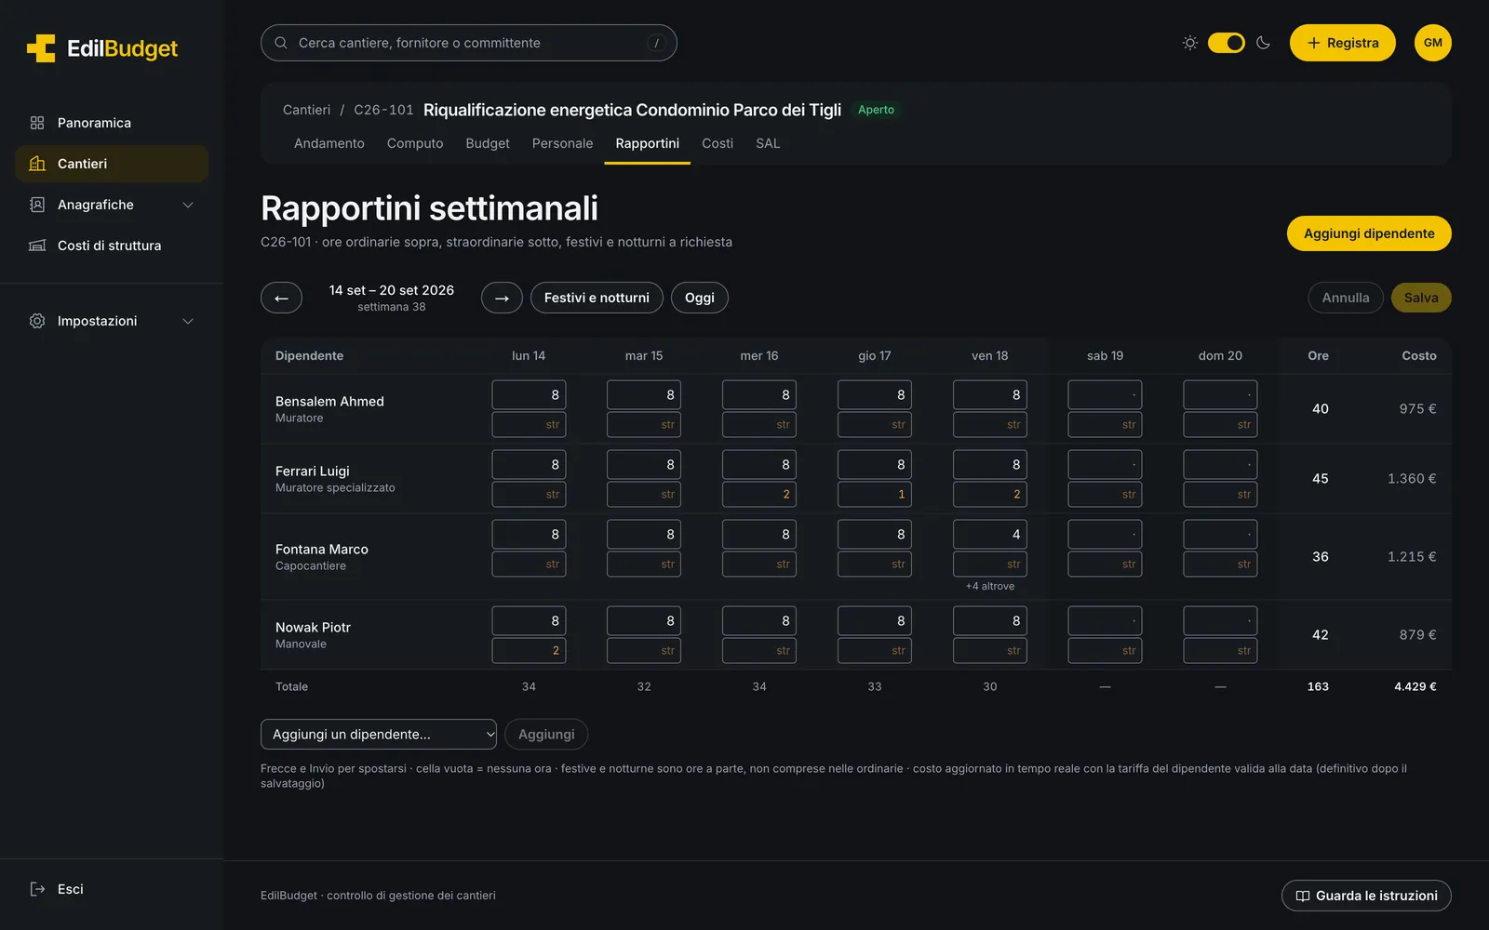
Task: Open Costi di struttura in sidebar
Action: coord(112,246)
